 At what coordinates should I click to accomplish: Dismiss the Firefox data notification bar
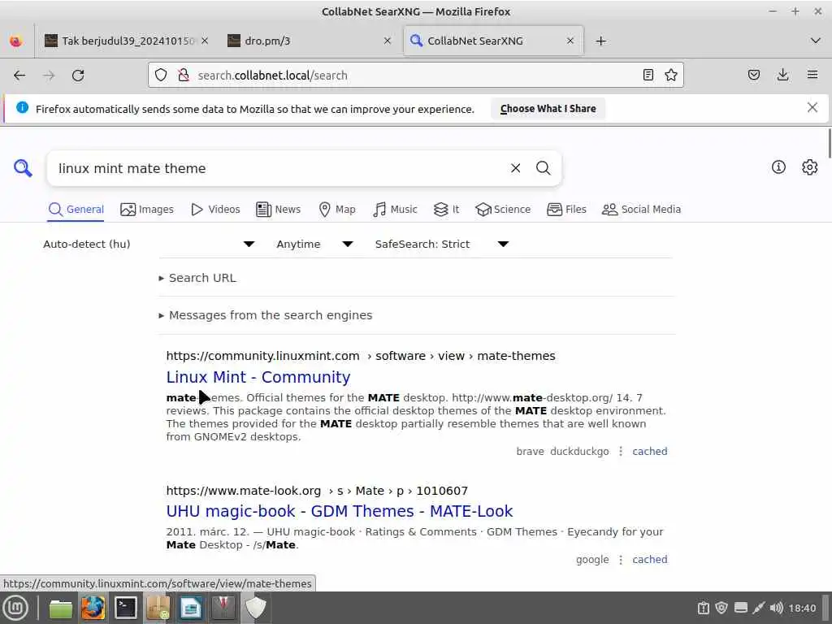click(812, 108)
